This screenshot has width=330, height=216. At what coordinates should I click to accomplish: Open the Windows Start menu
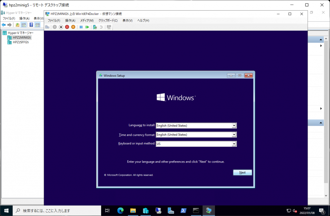pyautogui.click(x=6, y=211)
